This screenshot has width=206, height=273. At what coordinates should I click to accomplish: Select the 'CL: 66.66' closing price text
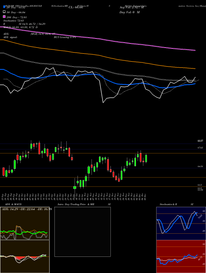click(x=76, y=7)
